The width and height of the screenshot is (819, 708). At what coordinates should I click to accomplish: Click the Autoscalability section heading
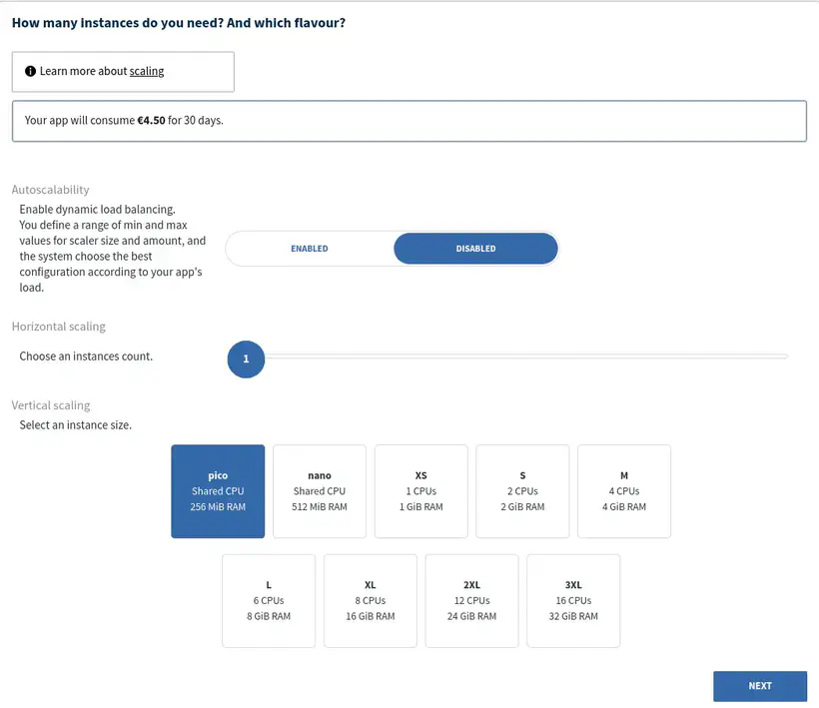tap(50, 190)
